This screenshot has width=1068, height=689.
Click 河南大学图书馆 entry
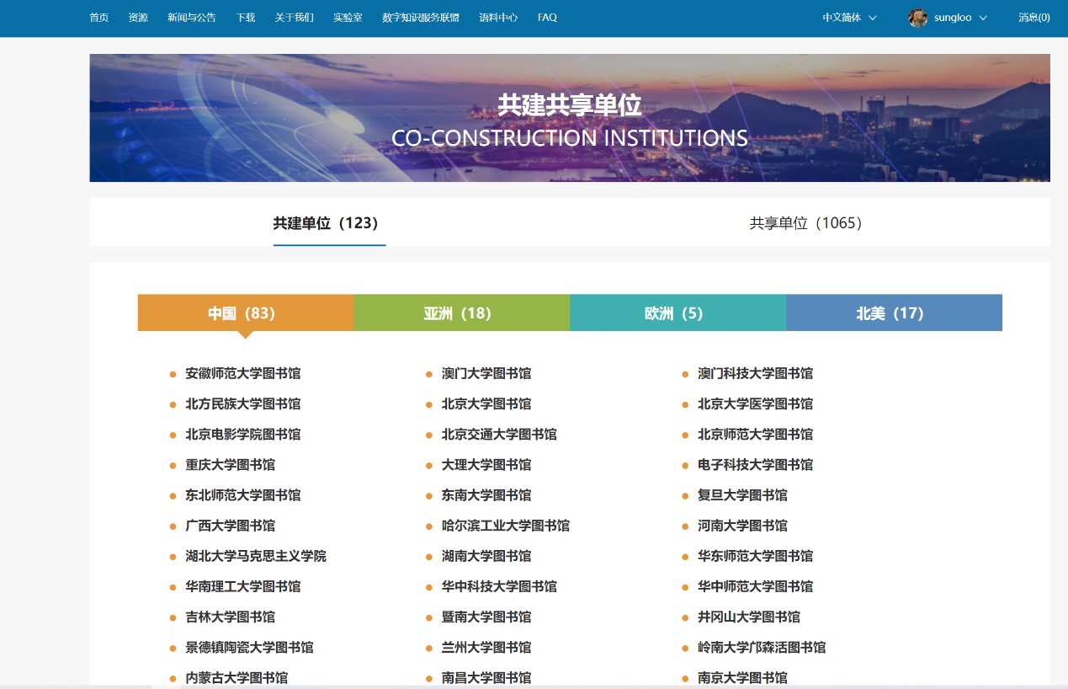coord(742,525)
